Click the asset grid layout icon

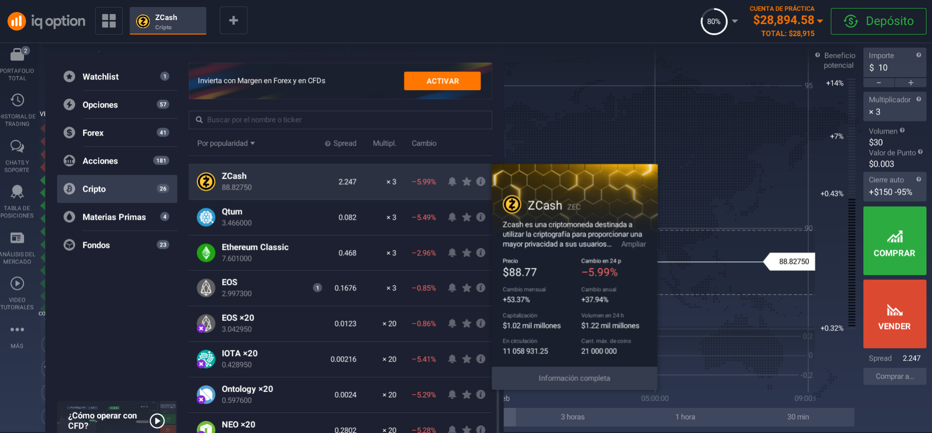(x=109, y=21)
